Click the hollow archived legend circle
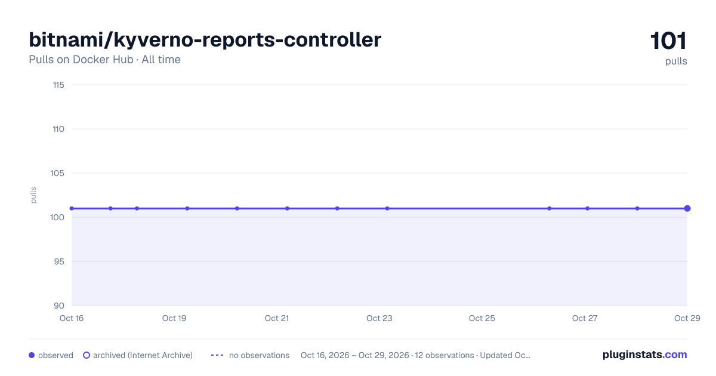The width and height of the screenshot is (716, 376). [87, 355]
